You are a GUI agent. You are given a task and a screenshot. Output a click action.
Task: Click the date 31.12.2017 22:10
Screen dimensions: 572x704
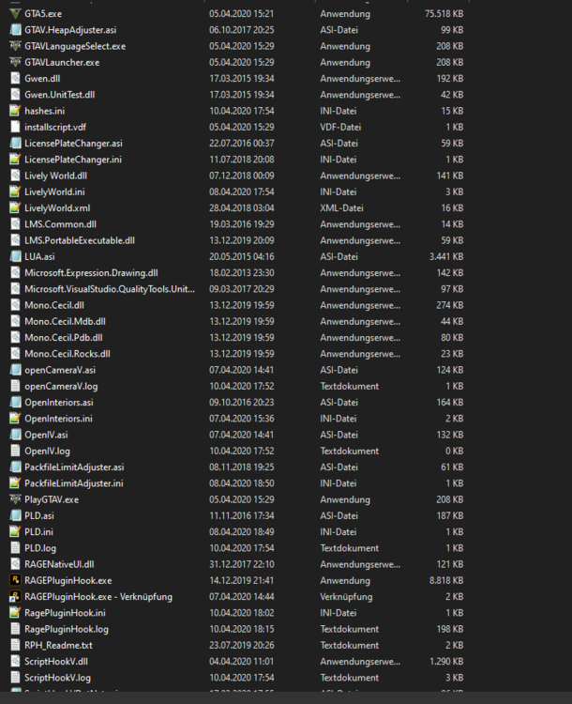point(241,564)
